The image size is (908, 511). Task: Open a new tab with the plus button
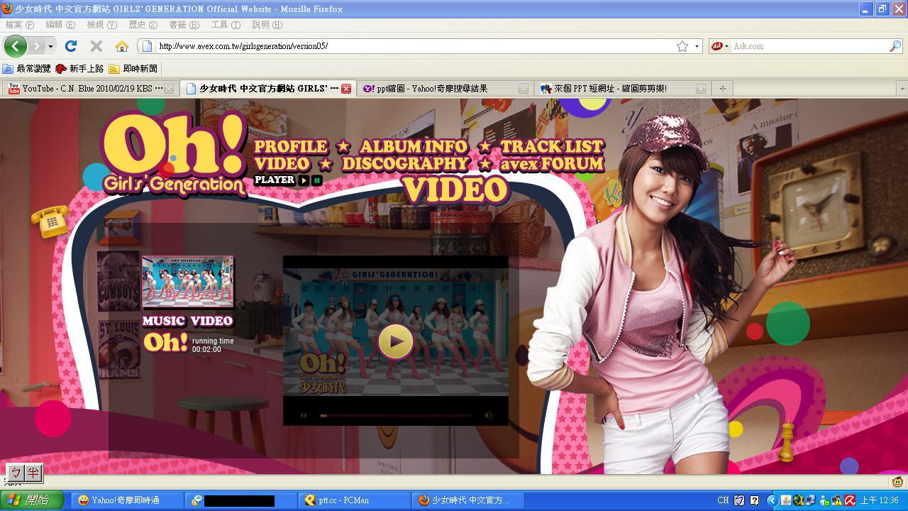click(723, 89)
